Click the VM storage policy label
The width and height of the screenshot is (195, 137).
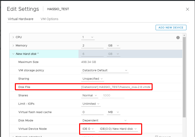click(x=31, y=70)
